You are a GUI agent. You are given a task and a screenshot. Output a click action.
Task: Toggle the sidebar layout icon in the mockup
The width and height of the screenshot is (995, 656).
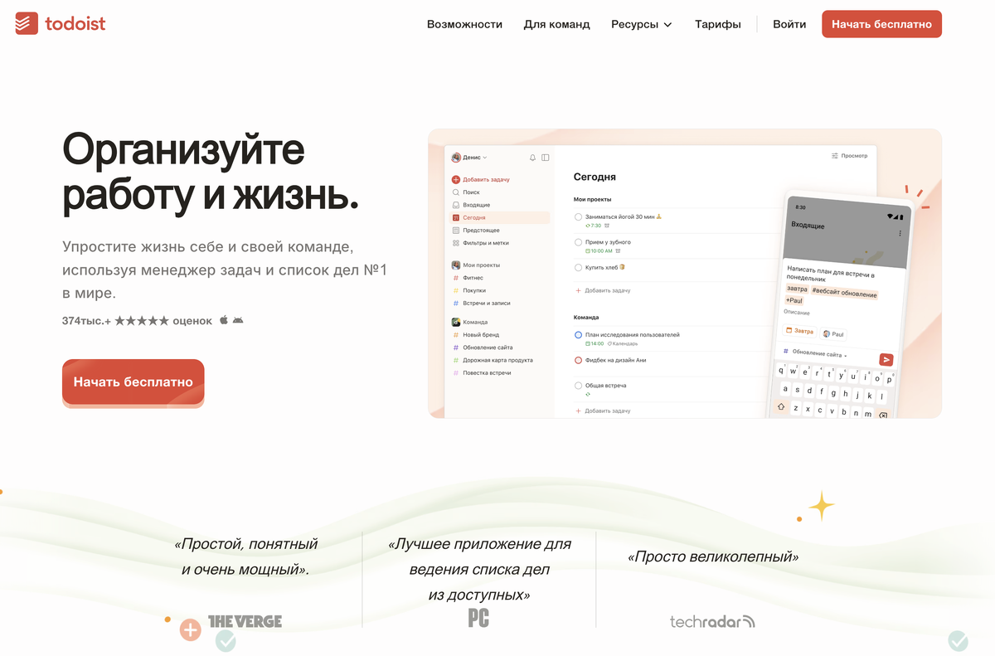tap(545, 157)
